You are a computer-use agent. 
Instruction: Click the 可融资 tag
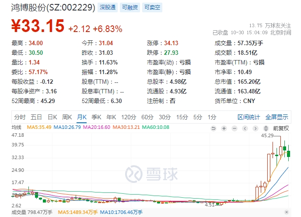[x=130, y=7]
